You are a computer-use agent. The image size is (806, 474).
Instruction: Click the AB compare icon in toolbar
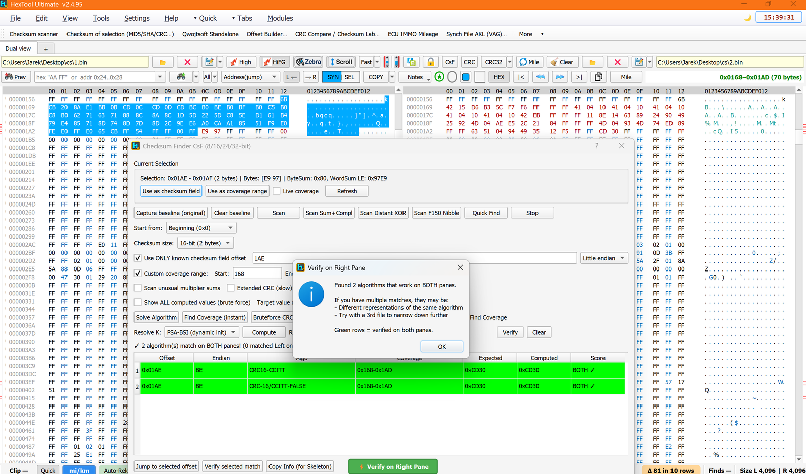(x=412, y=62)
